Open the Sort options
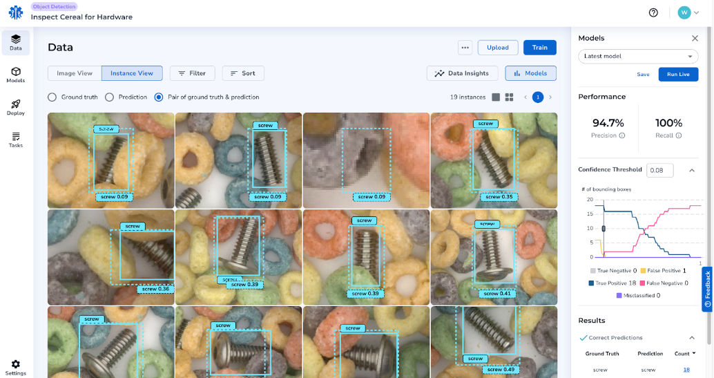 pos(242,73)
